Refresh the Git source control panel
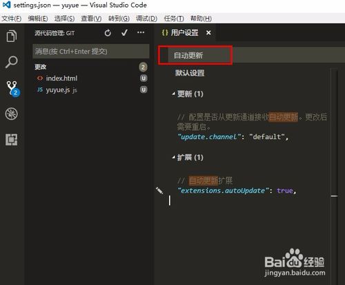 (108, 33)
